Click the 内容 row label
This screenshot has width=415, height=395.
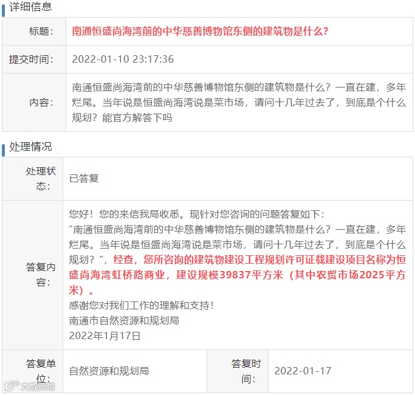coord(41,103)
